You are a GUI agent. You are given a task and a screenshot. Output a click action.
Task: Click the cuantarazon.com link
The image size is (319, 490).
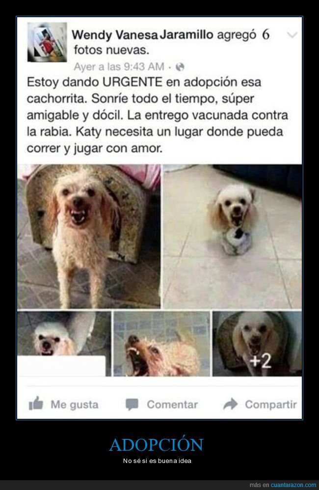pos(293,485)
